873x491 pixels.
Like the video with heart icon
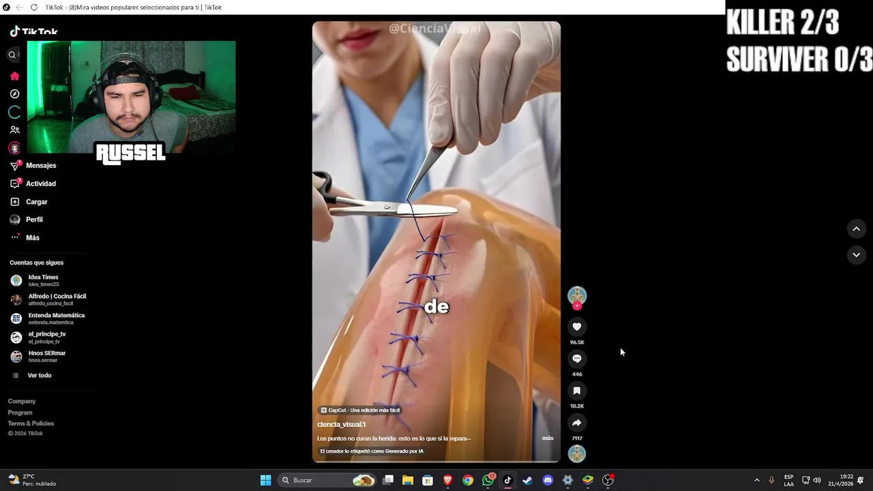577,327
